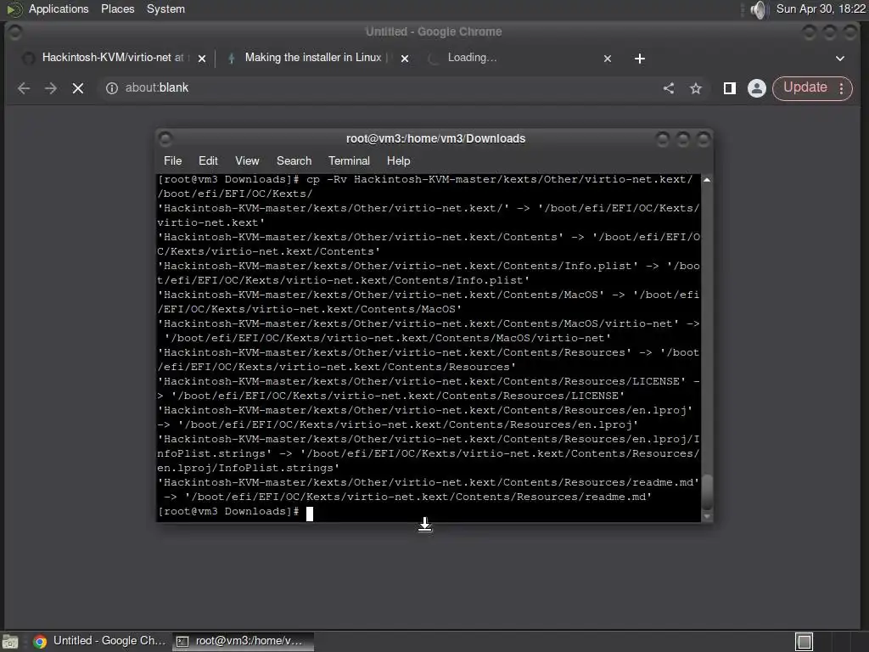Screen dimensions: 869x652
Task: Switch to root@vm3 terminal taskbar item
Action: [x=243, y=641]
